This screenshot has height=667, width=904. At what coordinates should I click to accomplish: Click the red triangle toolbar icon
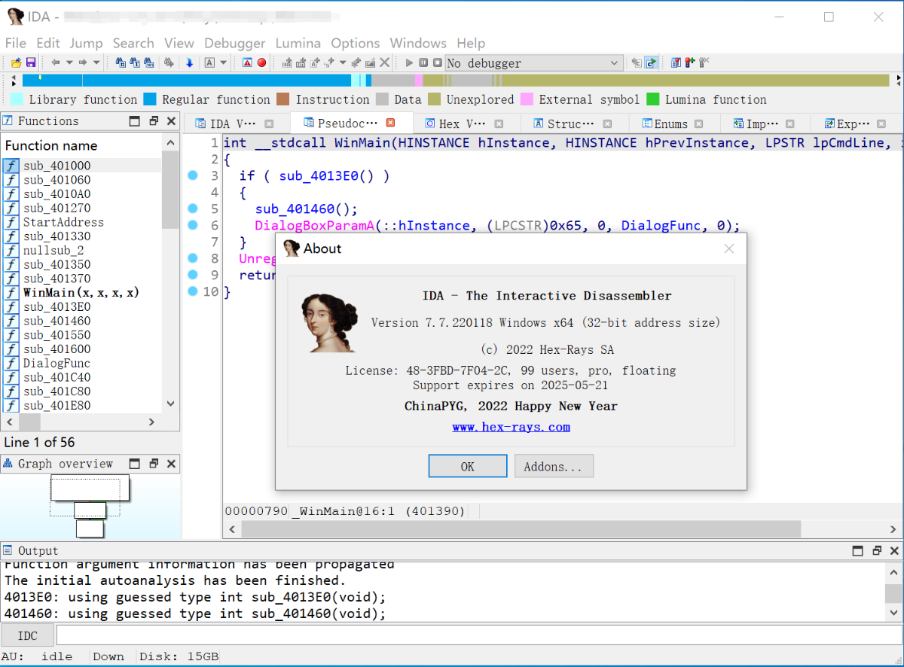point(247,63)
